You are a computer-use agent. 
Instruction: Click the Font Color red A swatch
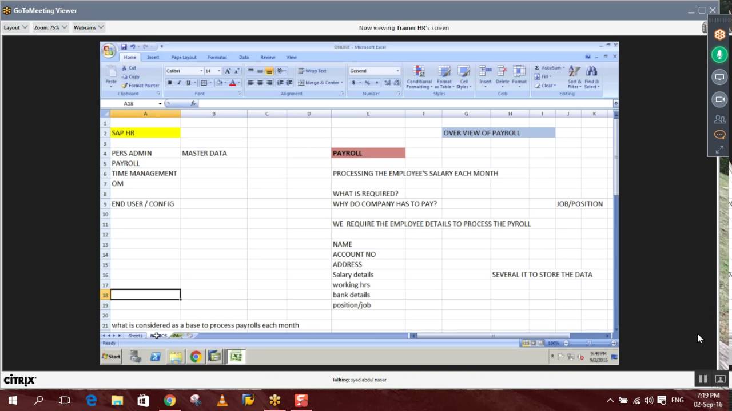[232, 83]
